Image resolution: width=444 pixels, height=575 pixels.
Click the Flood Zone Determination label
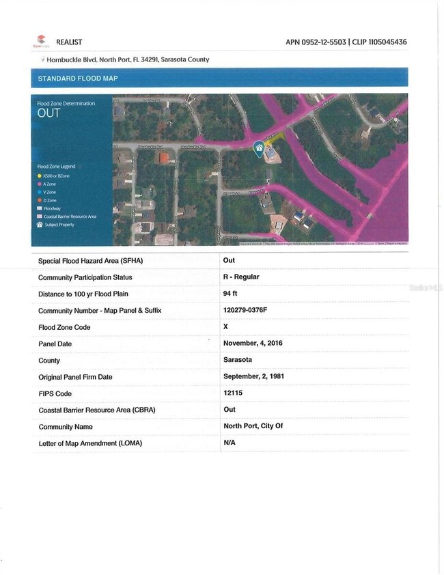[66, 103]
